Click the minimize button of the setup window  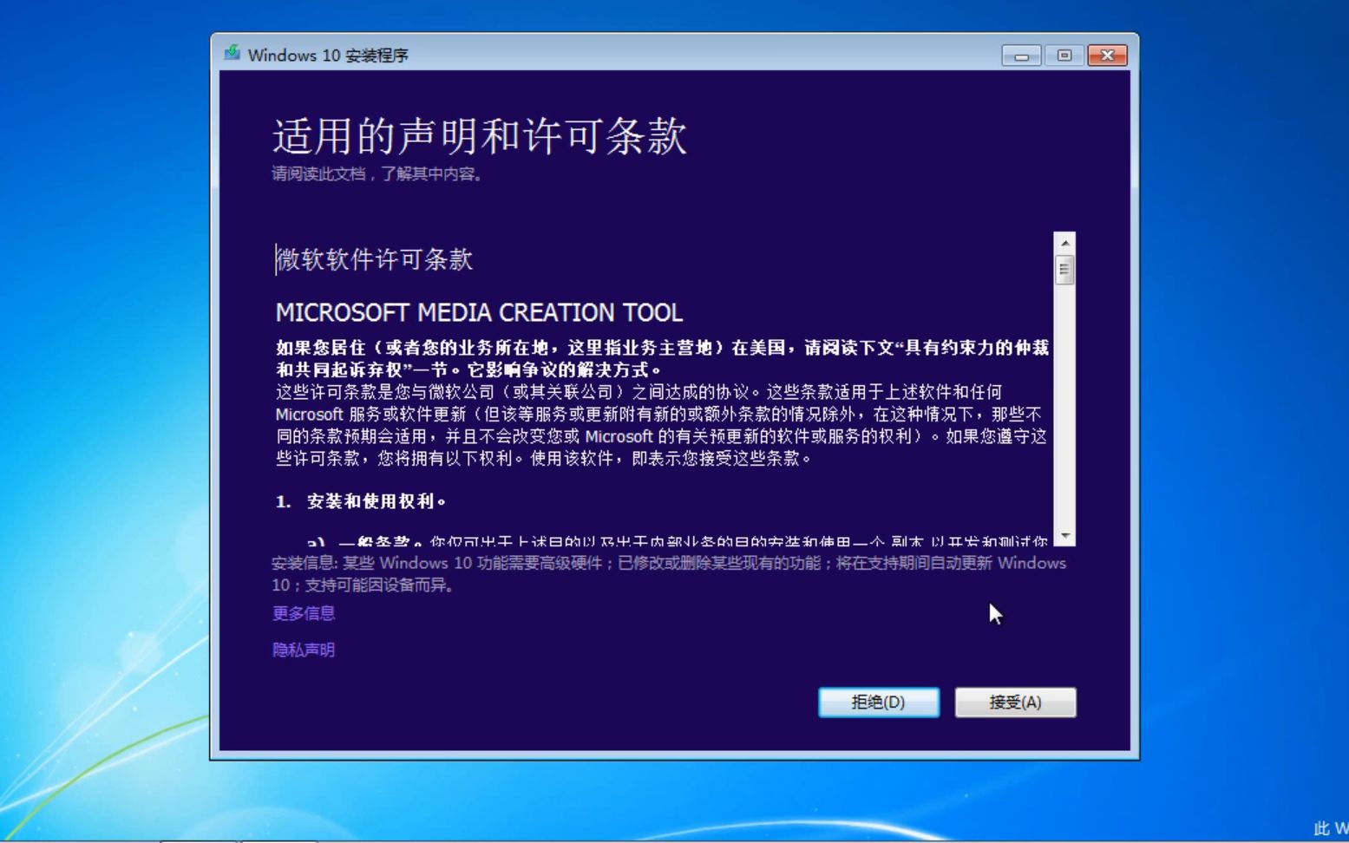[1020, 55]
